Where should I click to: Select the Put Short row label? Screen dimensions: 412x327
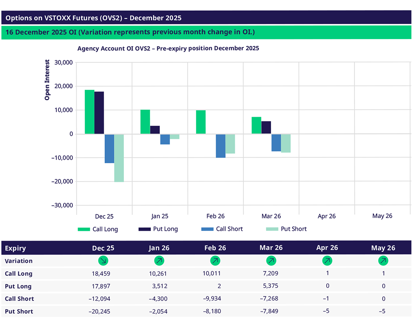coord(19,311)
